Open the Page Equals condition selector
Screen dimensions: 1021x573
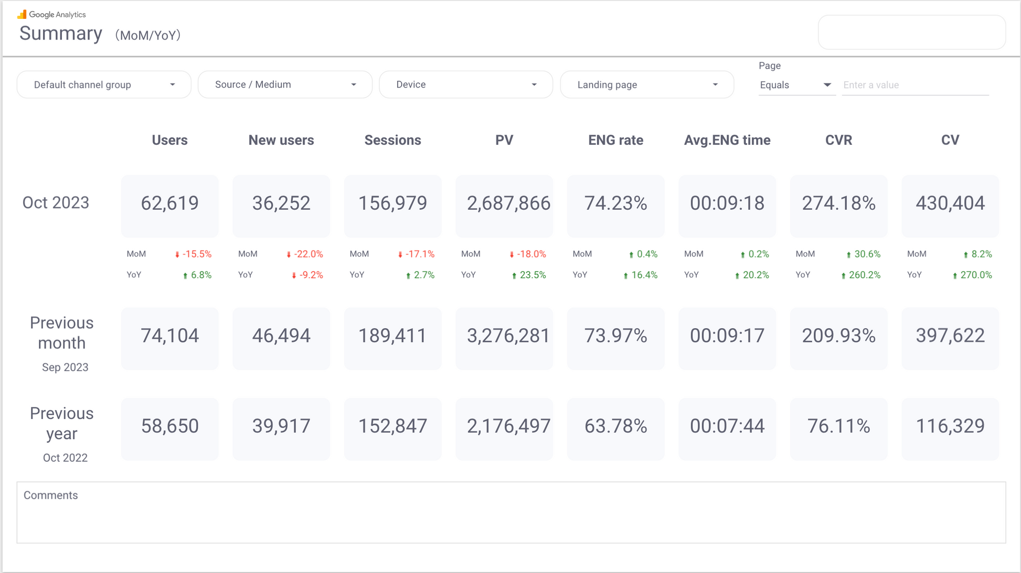795,85
